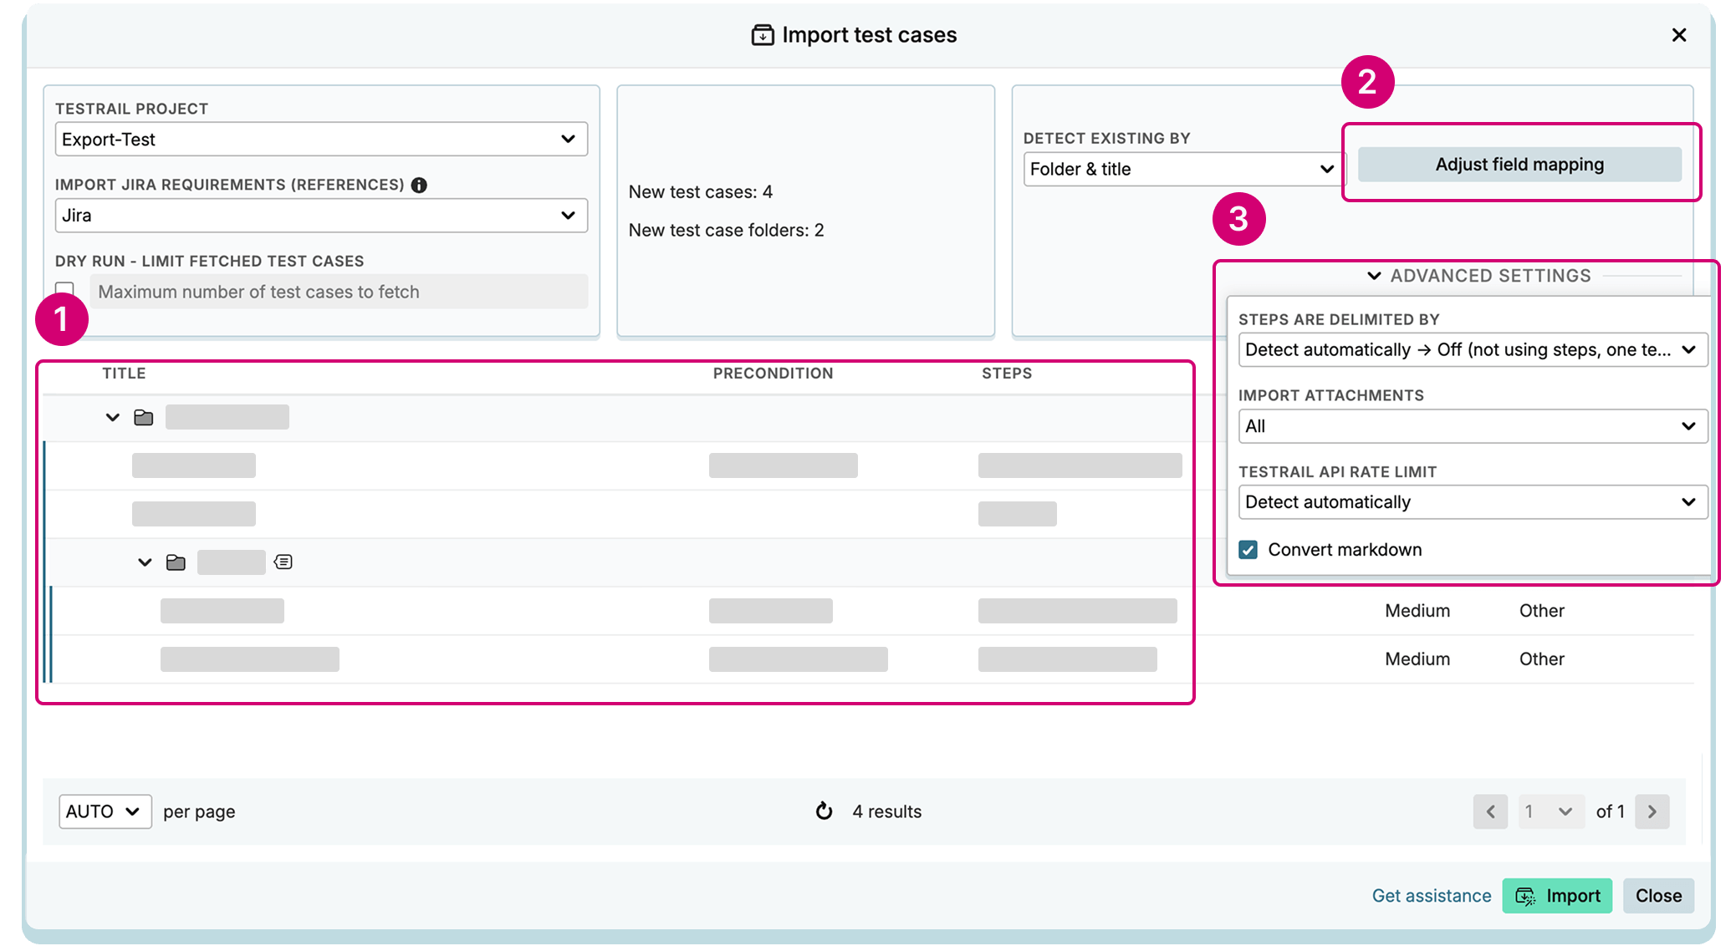Open the AUTO per page dropdown
The width and height of the screenshot is (1736, 951).
(105, 811)
